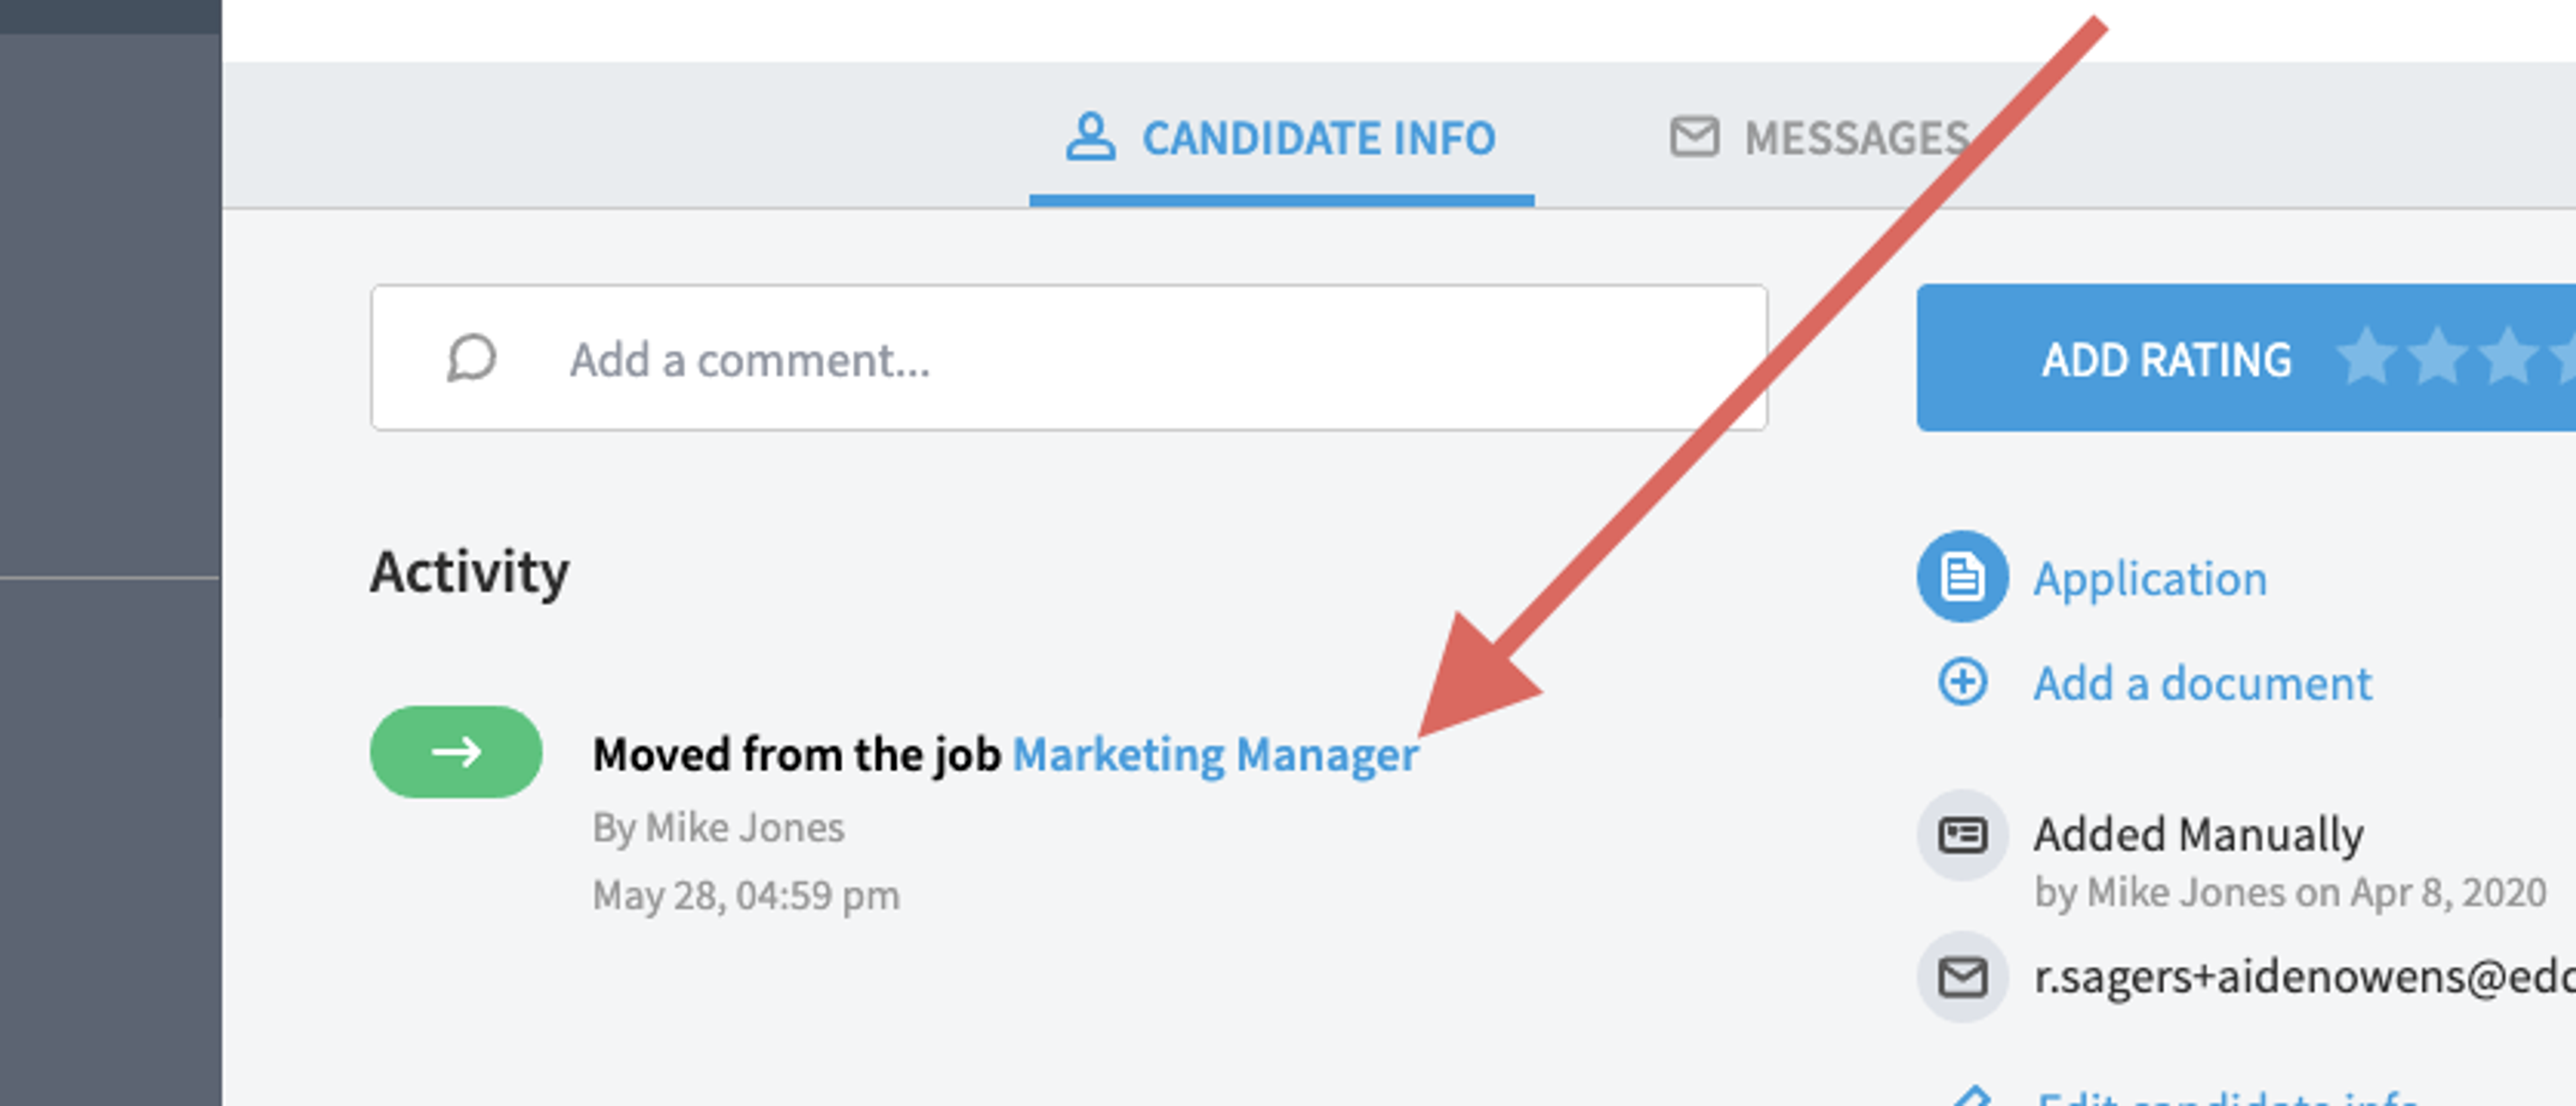Click the envelope icon beside Messages
This screenshot has height=1106, width=2576.
coord(1694,137)
